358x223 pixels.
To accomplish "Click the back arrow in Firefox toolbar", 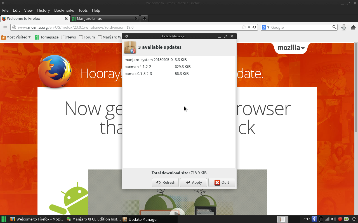I will click(5, 27).
